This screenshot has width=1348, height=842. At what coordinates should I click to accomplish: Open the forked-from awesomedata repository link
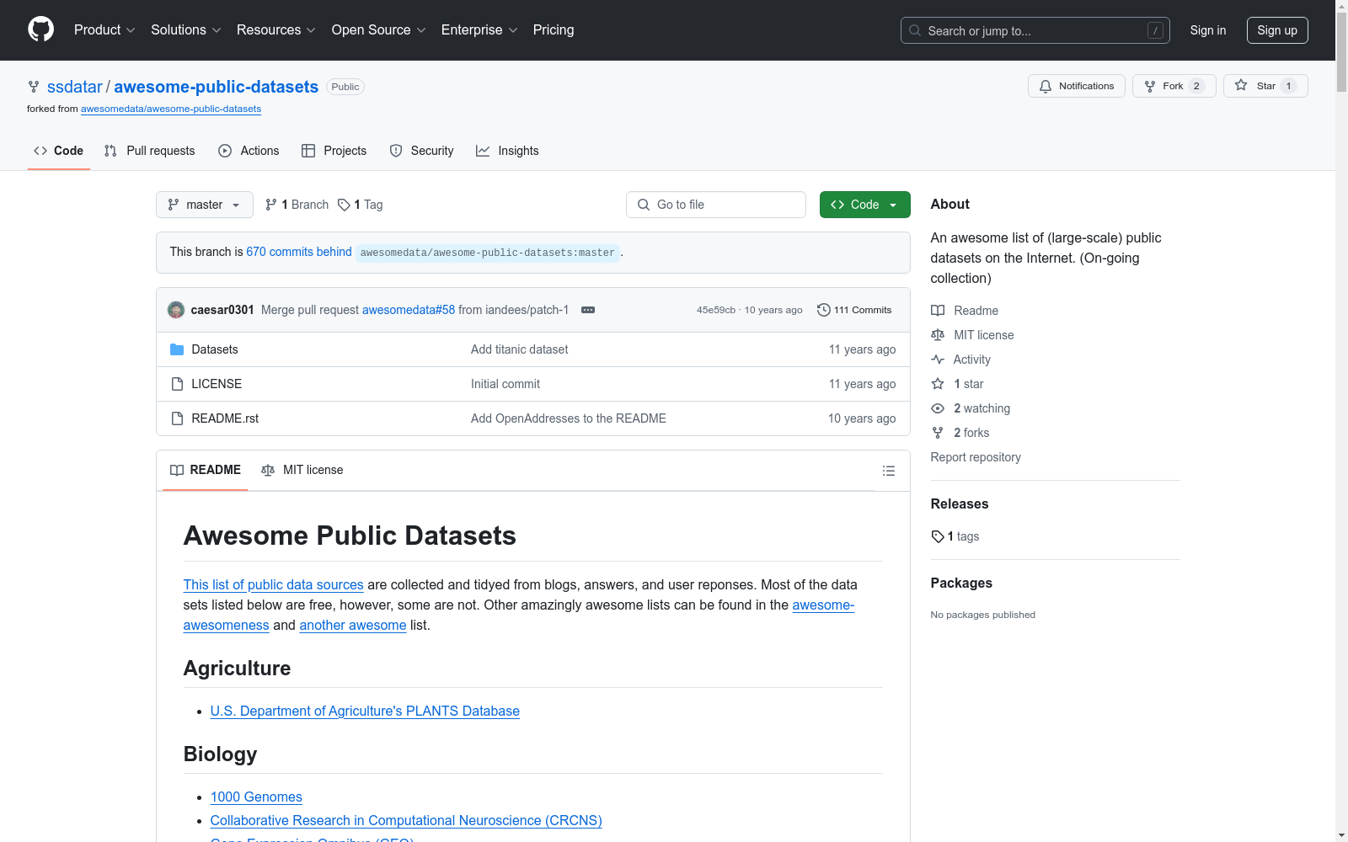point(171,109)
